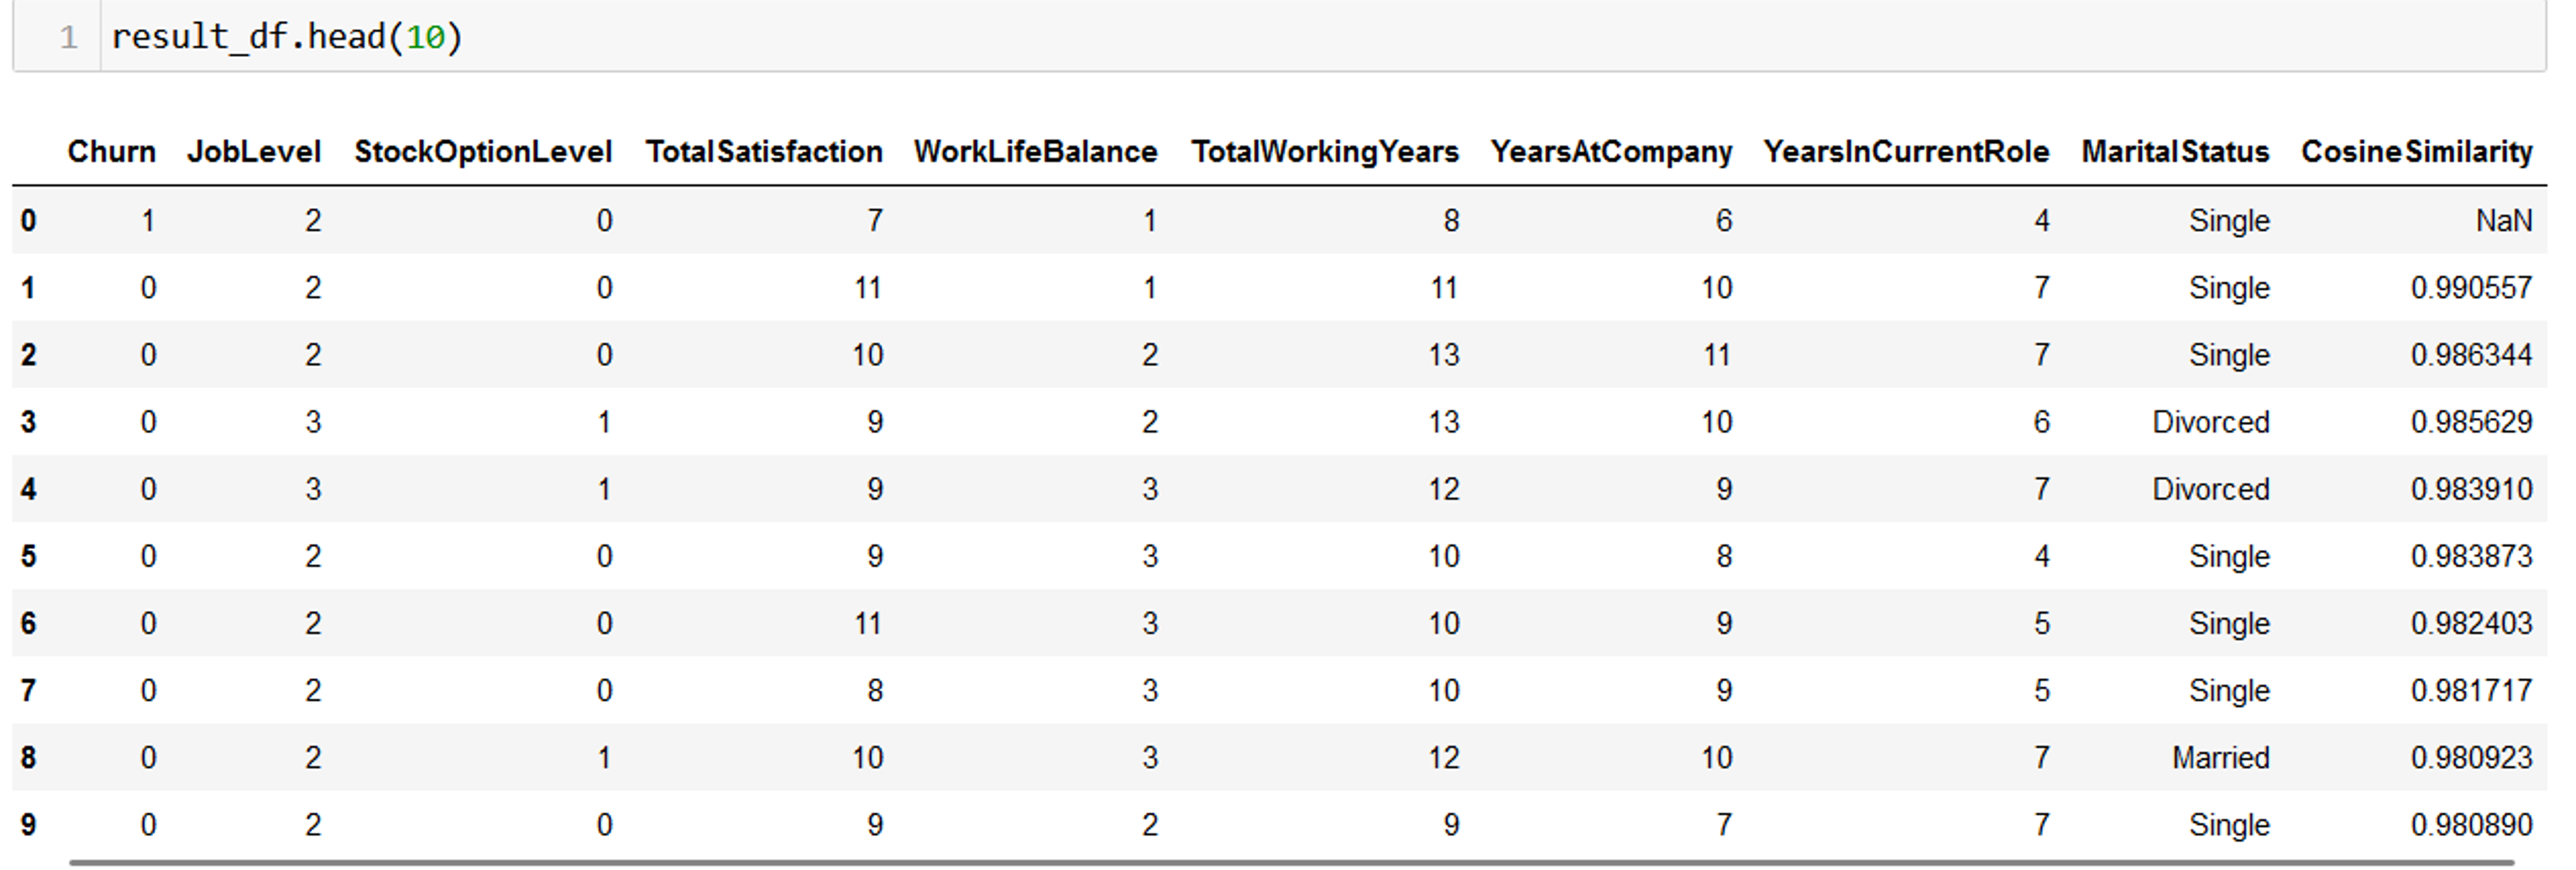Click the StockOptionLevel column header
This screenshot has width=2576, height=870.
point(483,152)
